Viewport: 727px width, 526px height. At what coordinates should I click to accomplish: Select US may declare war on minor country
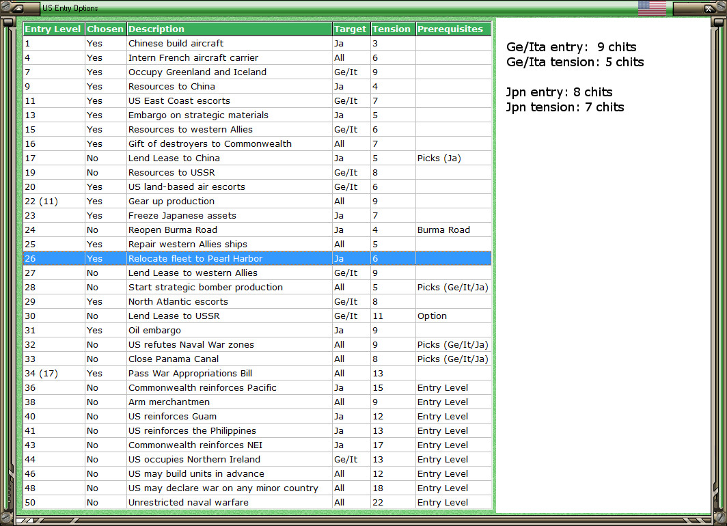(x=258, y=488)
